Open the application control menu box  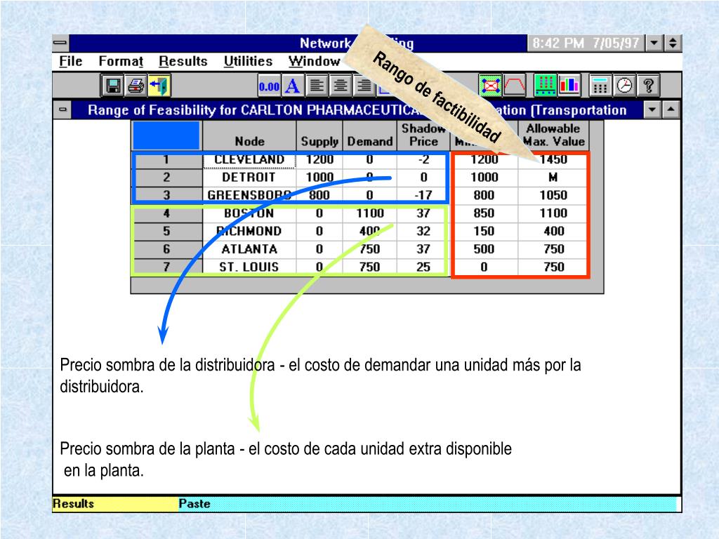60,43
